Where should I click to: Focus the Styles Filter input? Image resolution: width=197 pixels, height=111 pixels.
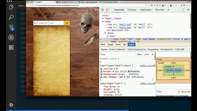point(118,54)
